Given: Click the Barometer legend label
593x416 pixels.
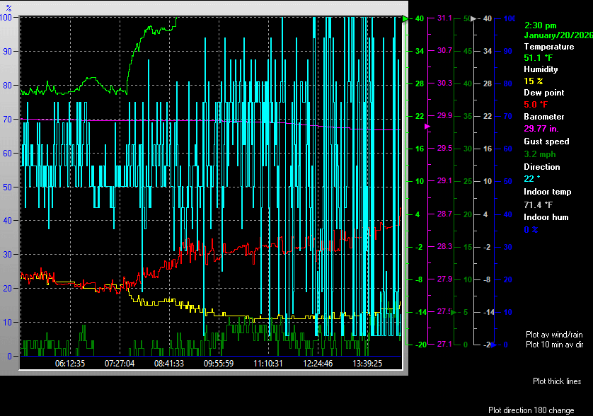Looking at the screenshot, I should click(543, 117).
